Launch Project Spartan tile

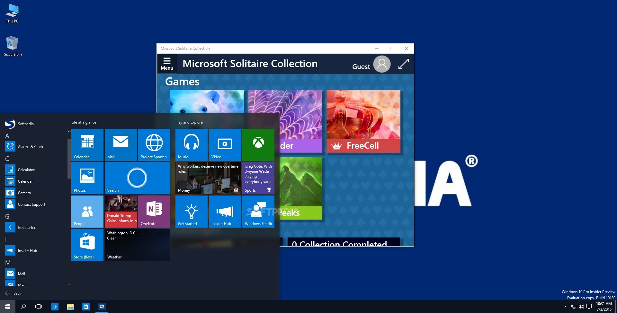pos(154,144)
